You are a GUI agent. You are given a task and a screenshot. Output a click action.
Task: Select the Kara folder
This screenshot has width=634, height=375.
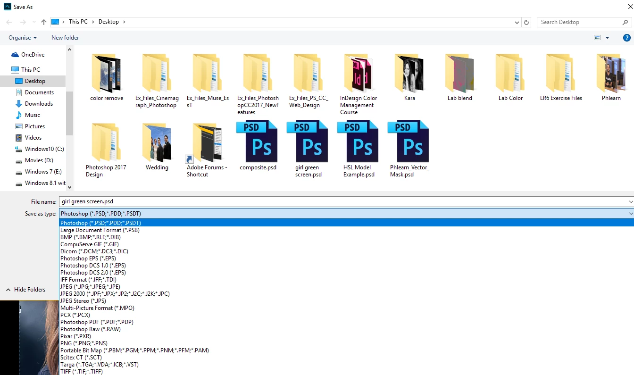(x=409, y=77)
